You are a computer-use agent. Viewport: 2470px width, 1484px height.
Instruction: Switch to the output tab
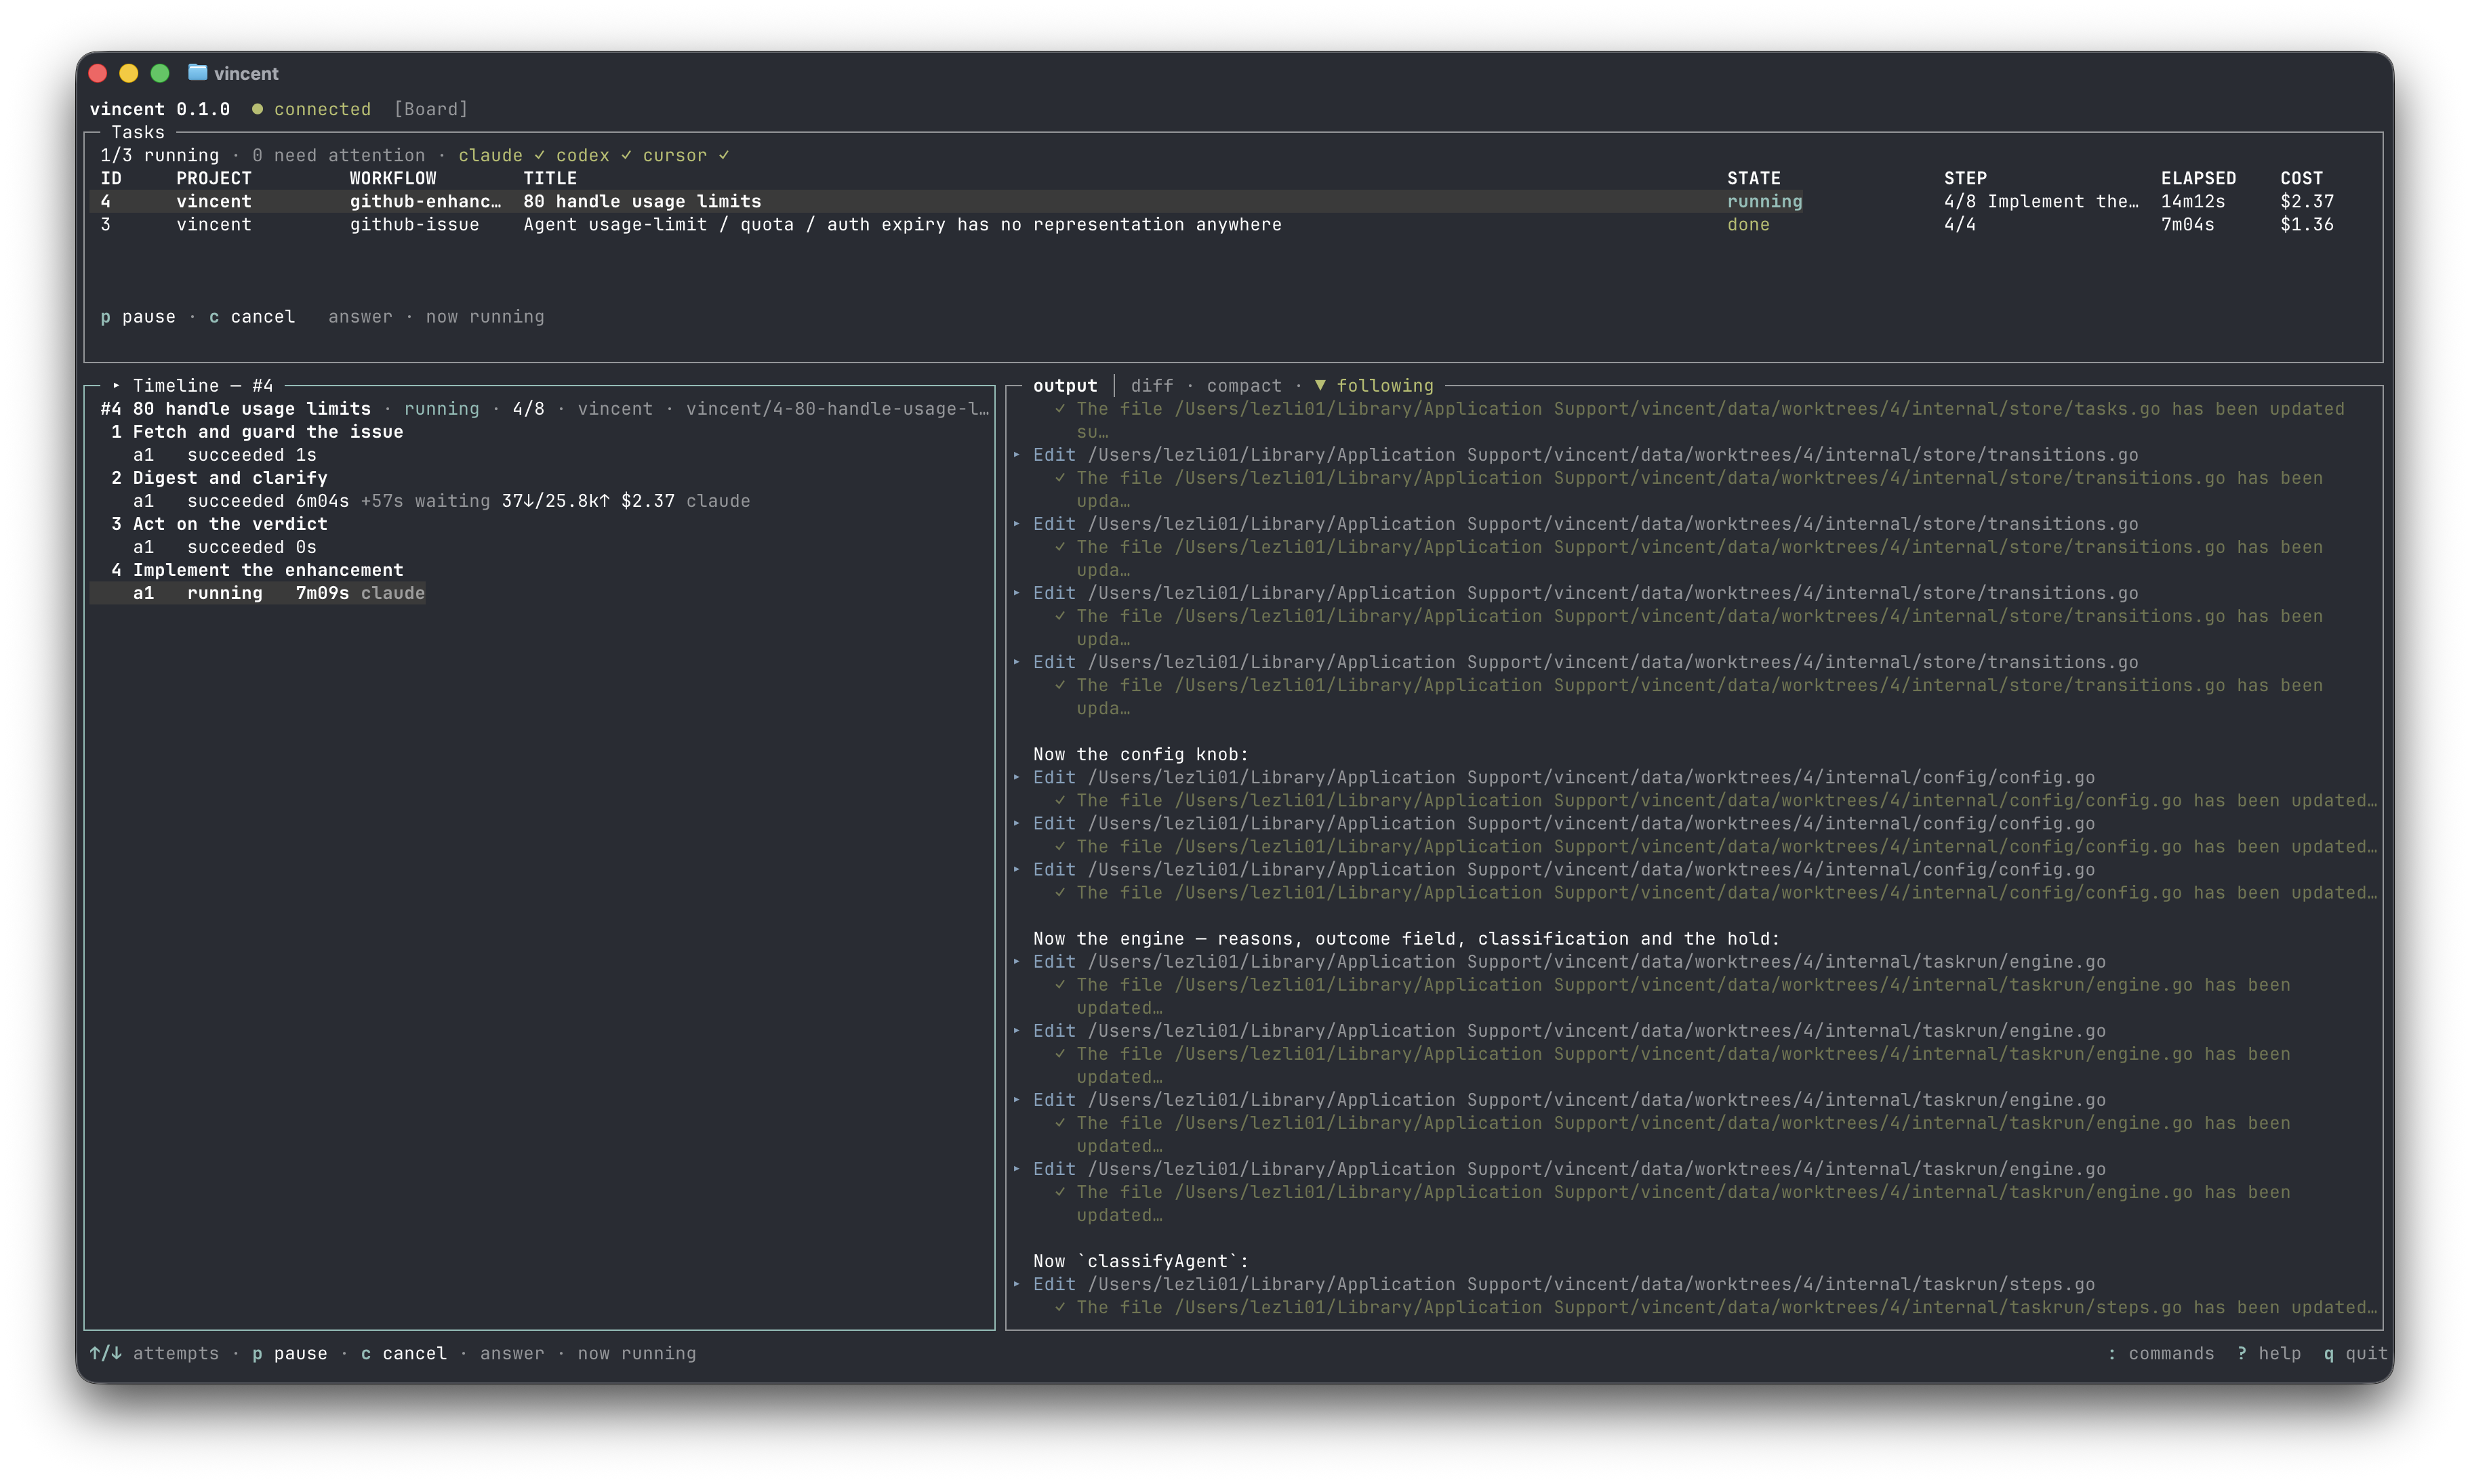tap(1065, 385)
